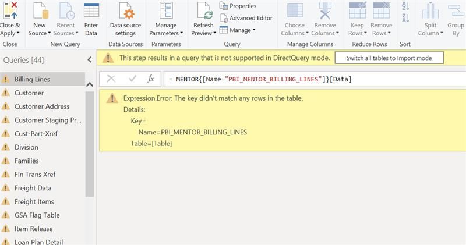Select the Customer Staging Pr... query
Viewport: 466px width, 245px height.
tap(43, 120)
